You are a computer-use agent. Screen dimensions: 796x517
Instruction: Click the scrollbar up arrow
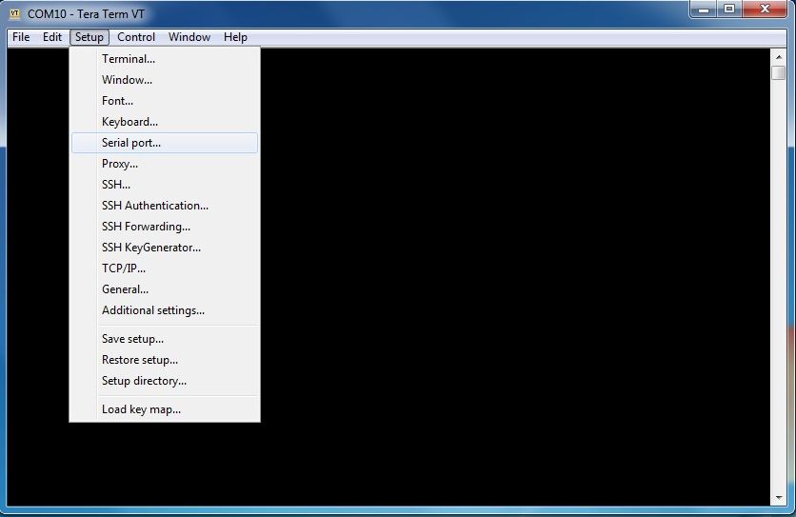click(x=779, y=57)
